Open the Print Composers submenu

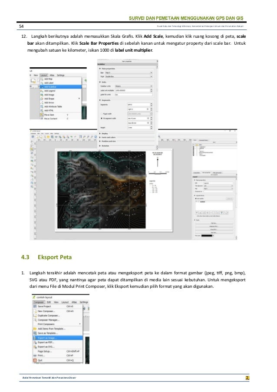coord(57,324)
